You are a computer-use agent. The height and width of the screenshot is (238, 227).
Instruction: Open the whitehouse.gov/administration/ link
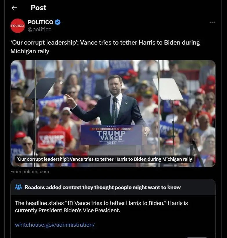(x=55, y=225)
